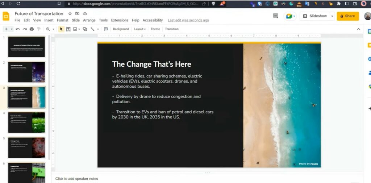Select the Text box tool
The image size is (371, 183).
(68, 29)
